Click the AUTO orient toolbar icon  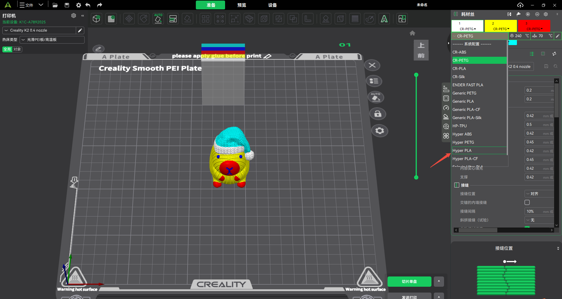point(158,19)
